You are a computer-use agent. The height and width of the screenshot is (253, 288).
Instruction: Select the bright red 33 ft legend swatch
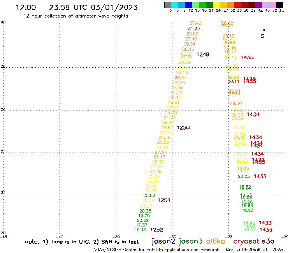237,5
